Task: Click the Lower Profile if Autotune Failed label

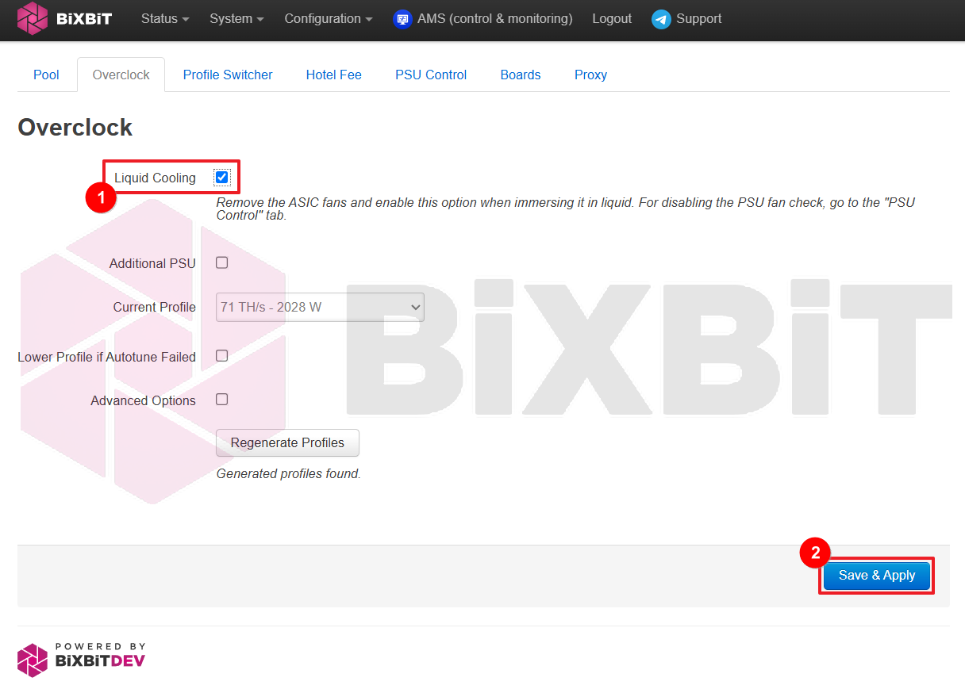Action: 106,357
